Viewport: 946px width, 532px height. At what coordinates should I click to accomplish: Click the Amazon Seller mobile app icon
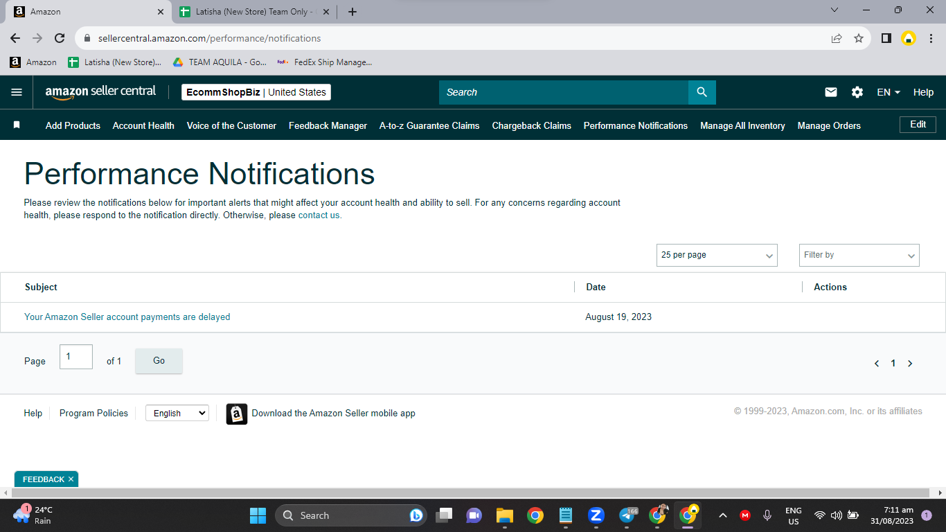(x=237, y=414)
